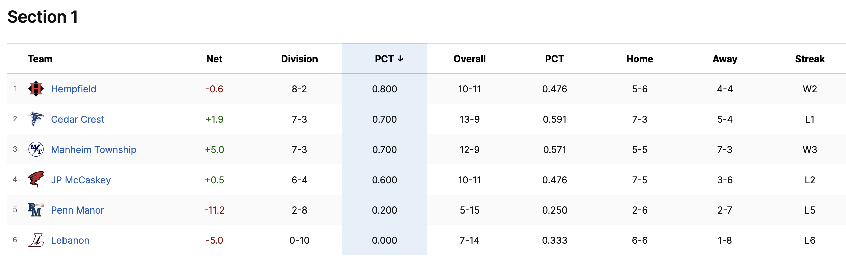
Task: Open the Hempfield team link
Action: (74, 89)
